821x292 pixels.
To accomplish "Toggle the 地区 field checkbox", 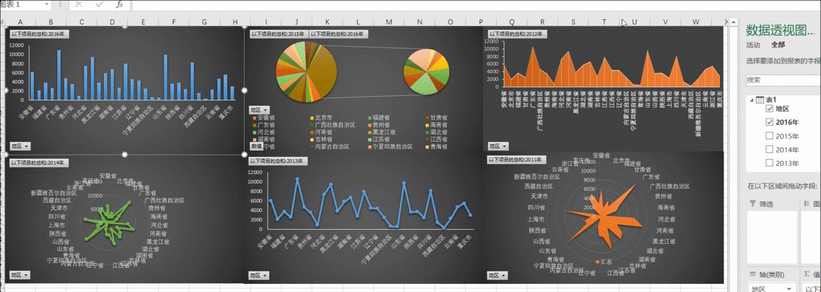I will [x=769, y=109].
